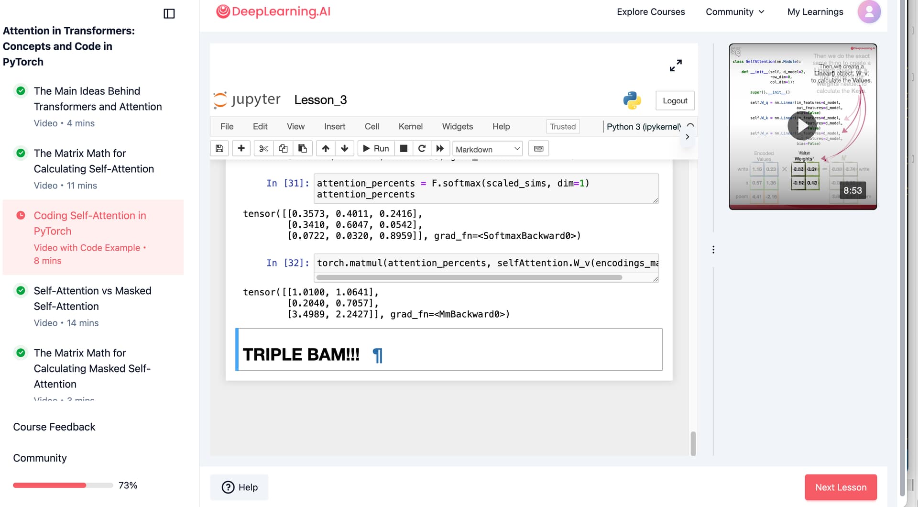This screenshot has height=507, width=918.
Task: Click the clock icon for Coding Self-Attention
Action: tap(21, 215)
